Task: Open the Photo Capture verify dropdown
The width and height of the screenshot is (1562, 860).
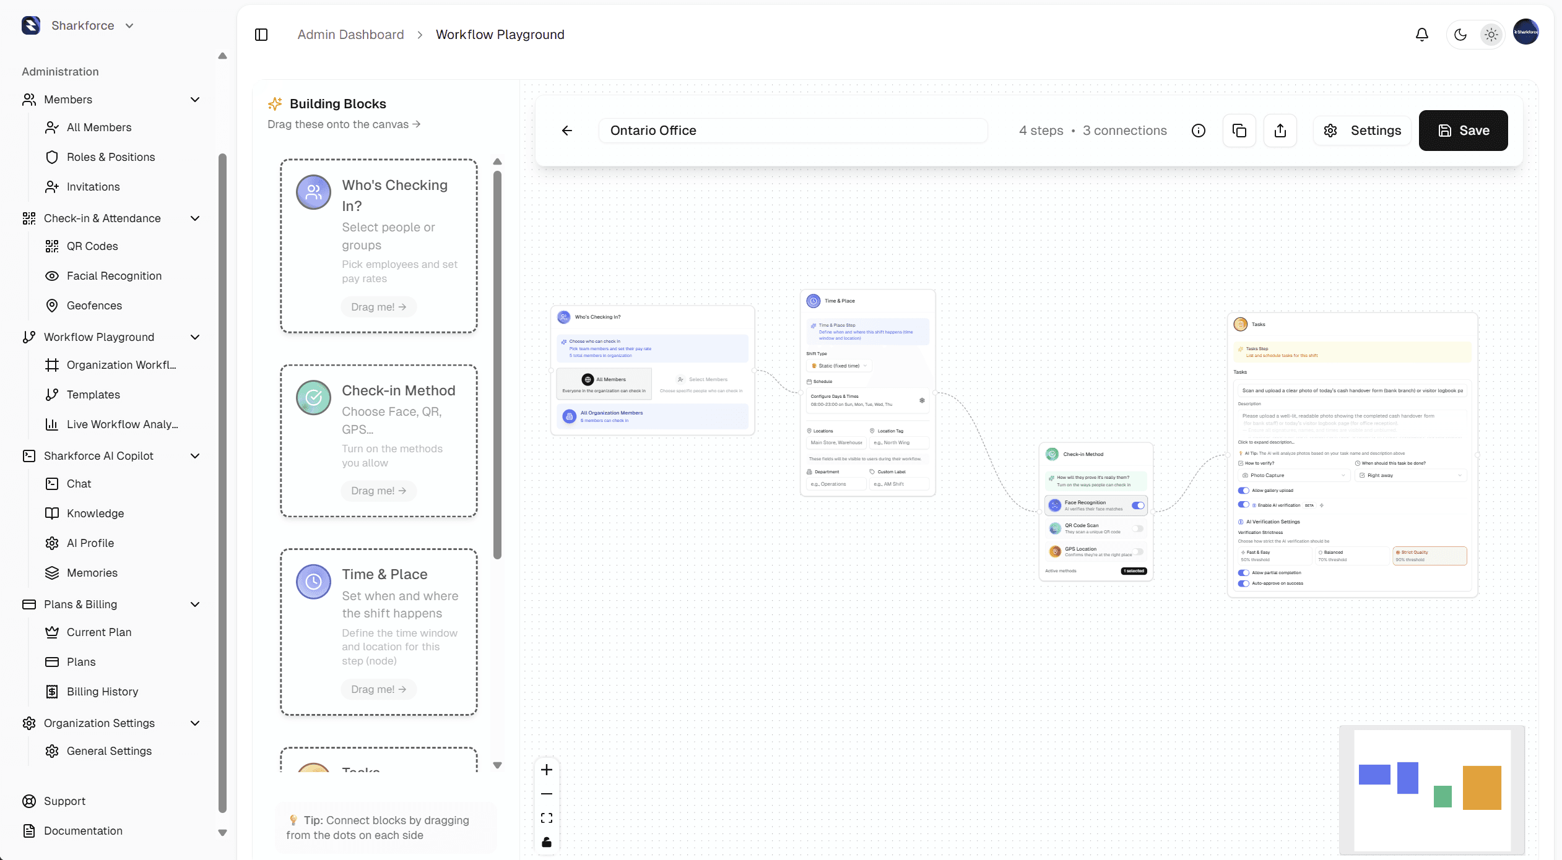Action: (1293, 475)
